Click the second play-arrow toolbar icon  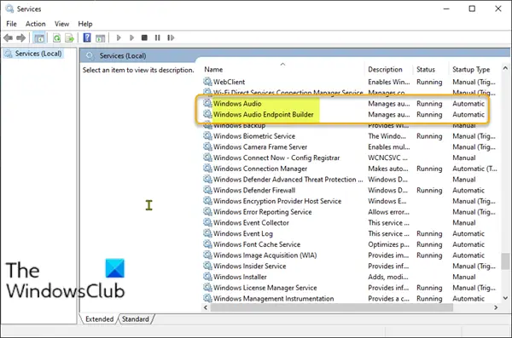131,37
